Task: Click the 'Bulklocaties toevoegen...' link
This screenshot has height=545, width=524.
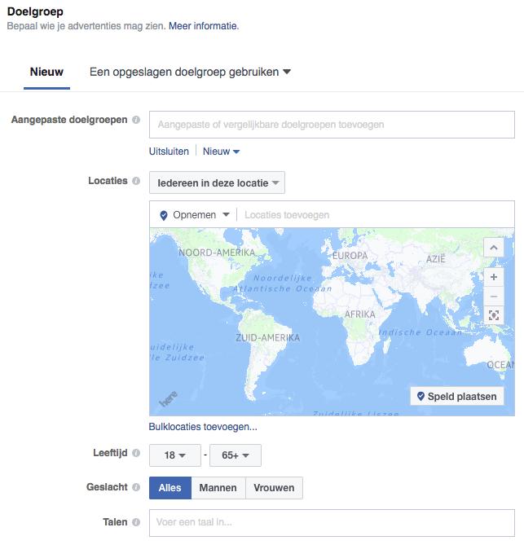Action: 203,427
